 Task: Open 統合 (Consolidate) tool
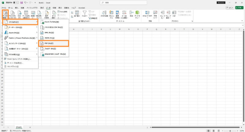(131, 14)
